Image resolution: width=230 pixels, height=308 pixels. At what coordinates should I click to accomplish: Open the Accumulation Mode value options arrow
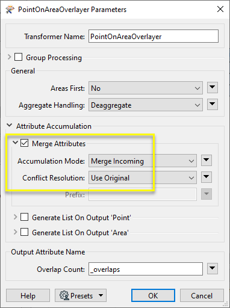pos(207,161)
